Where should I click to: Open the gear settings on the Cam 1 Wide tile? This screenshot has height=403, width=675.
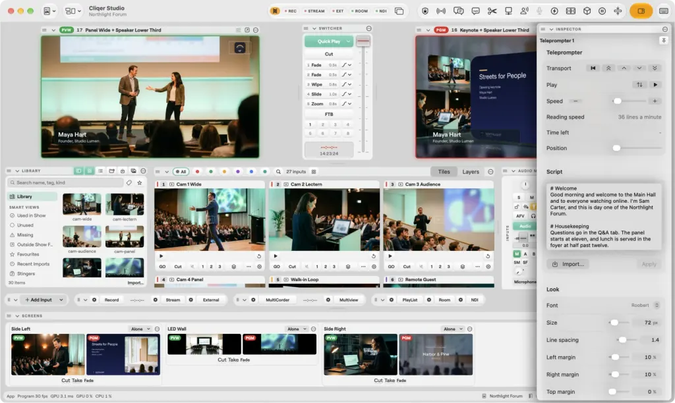point(260,267)
